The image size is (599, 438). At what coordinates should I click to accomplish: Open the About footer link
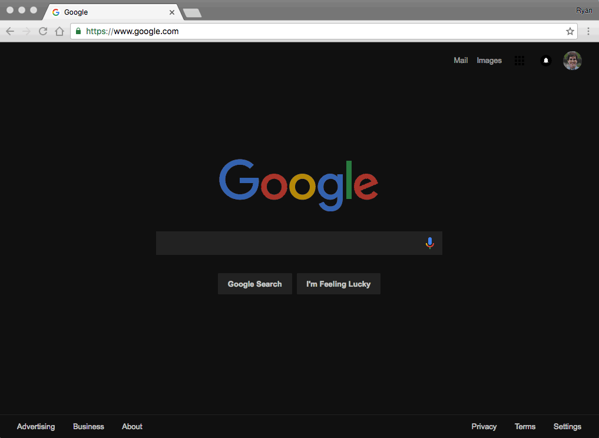click(x=132, y=427)
